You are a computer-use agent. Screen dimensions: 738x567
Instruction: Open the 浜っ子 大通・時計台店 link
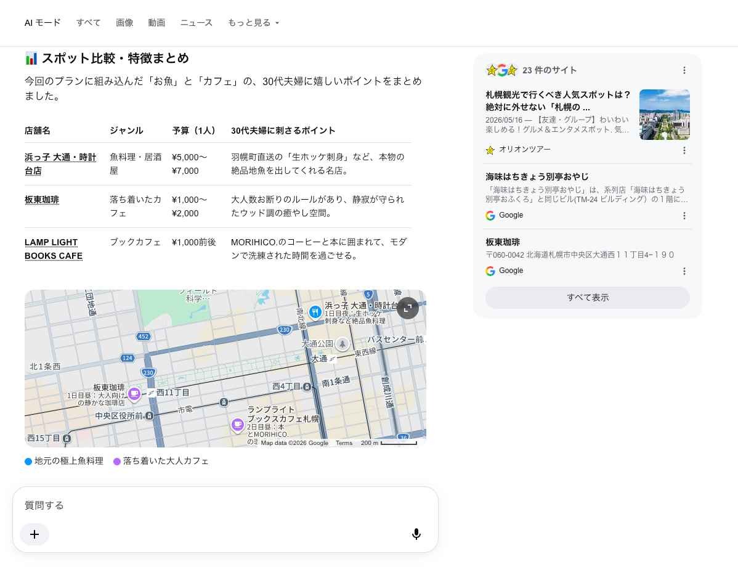pos(60,164)
